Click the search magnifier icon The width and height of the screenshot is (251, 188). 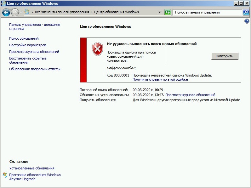click(x=246, y=12)
